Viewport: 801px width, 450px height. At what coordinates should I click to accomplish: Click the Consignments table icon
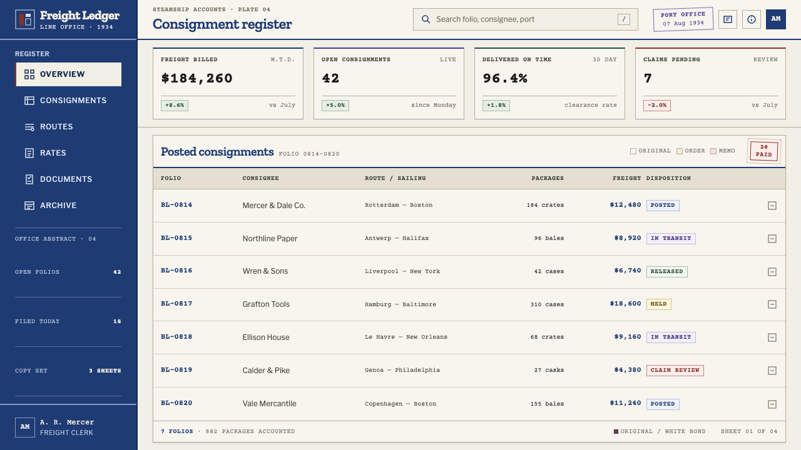[29, 101]
